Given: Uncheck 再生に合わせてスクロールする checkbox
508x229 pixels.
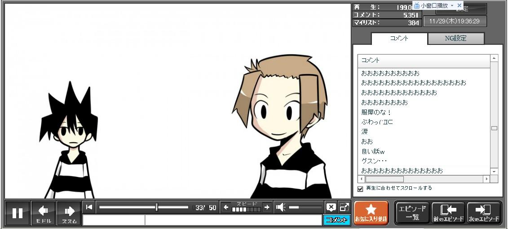Looking at the screenshot, I should click(x=360, y=189).
